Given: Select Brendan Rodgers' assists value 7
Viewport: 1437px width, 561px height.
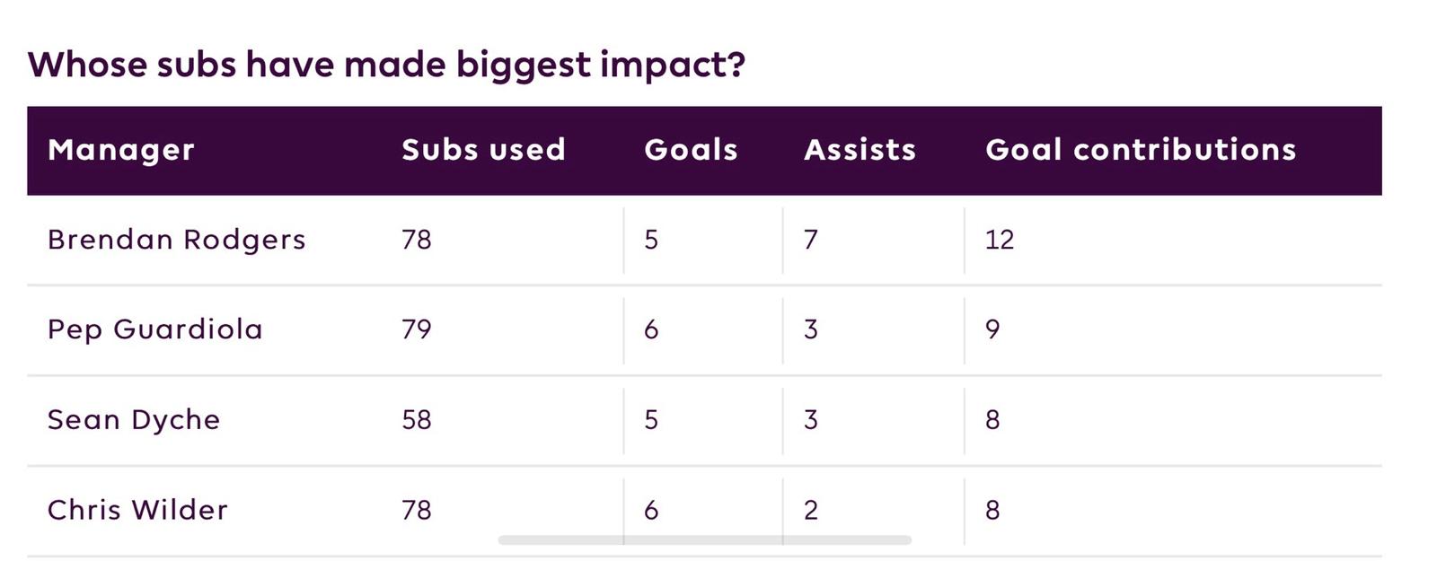Looking at the screenshot, I should (810, 240).
